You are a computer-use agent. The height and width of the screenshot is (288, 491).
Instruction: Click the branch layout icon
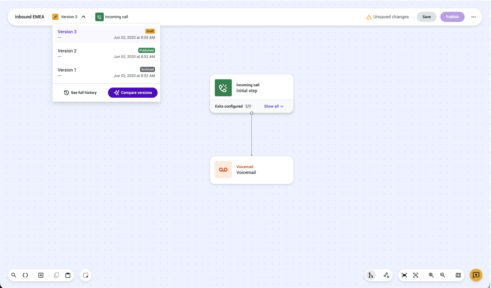370,275
